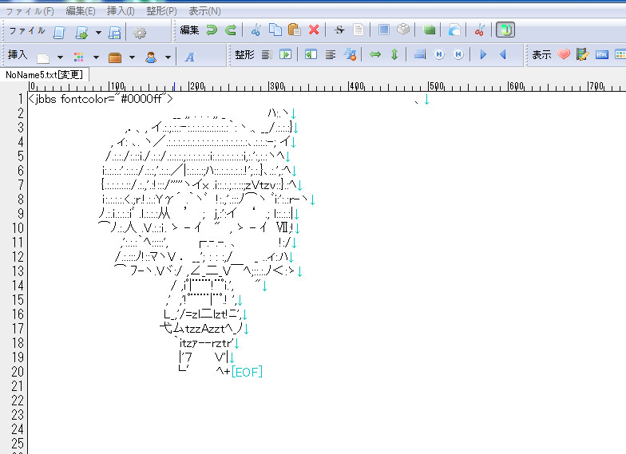Click the HTML view icon

pyautogui.click(x=602, y=55)
